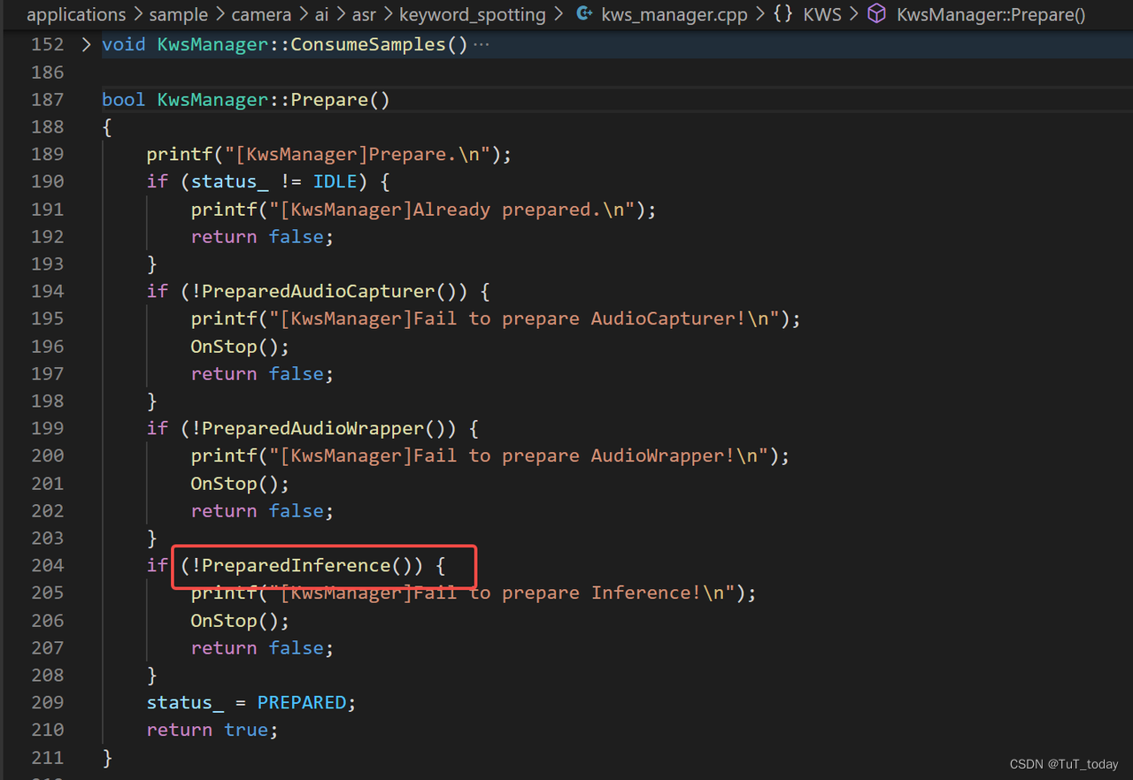Viewport: 1133px width, 780px height.
Task: Click "return false" on line 207
Action: point(263,647)
